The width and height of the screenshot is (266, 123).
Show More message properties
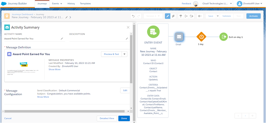pos(54,69)
